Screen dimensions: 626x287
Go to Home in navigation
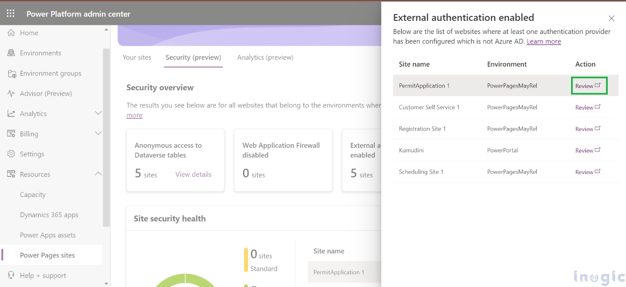(x=29, y=33)
